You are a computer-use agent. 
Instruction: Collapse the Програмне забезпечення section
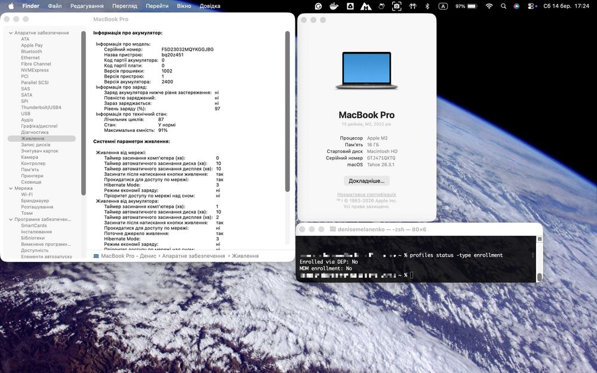[x=11, y=220]
